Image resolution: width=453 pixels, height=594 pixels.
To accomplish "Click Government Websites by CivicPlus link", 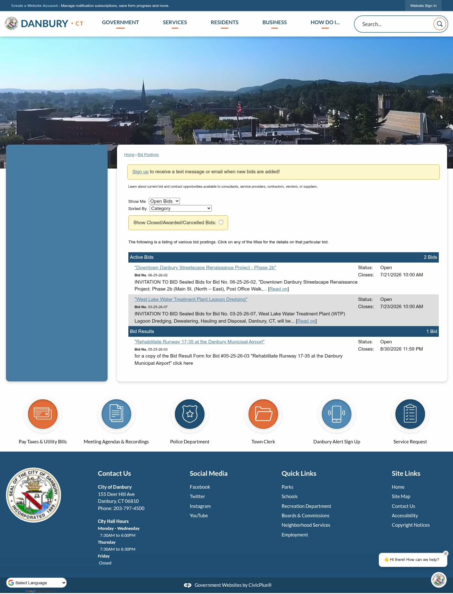I will [233, 585].
